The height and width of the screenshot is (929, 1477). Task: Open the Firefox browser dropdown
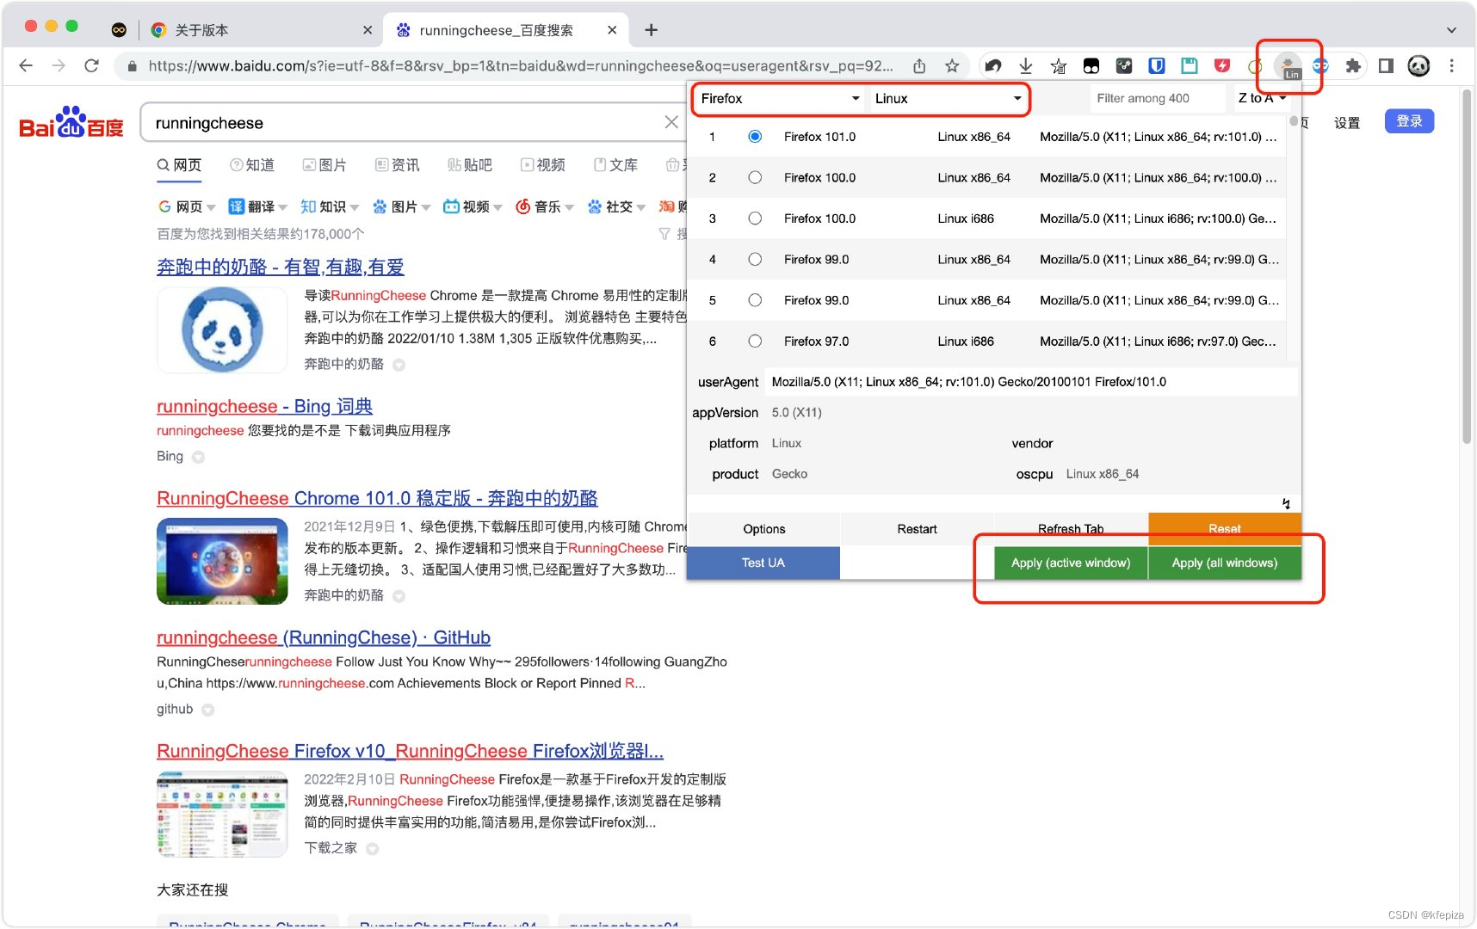(x=780, y=99)
